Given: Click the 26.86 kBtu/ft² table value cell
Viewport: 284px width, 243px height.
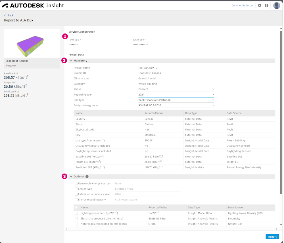Looking at the screenshot, I should coord(163,162).
